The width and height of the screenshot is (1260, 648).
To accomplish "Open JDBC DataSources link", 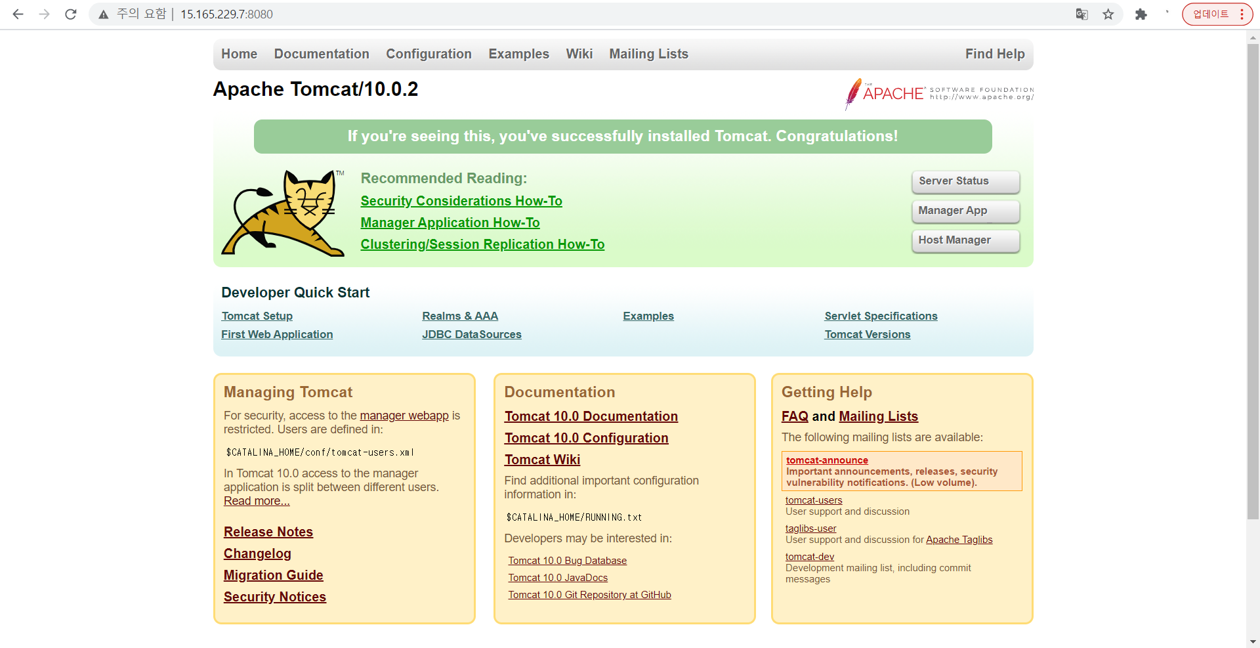I will tap(472, 334).
